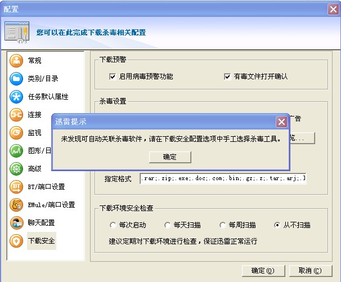Select EMule/端口设置 in the sidebar
Screen dimensions: 341x282
51,205
